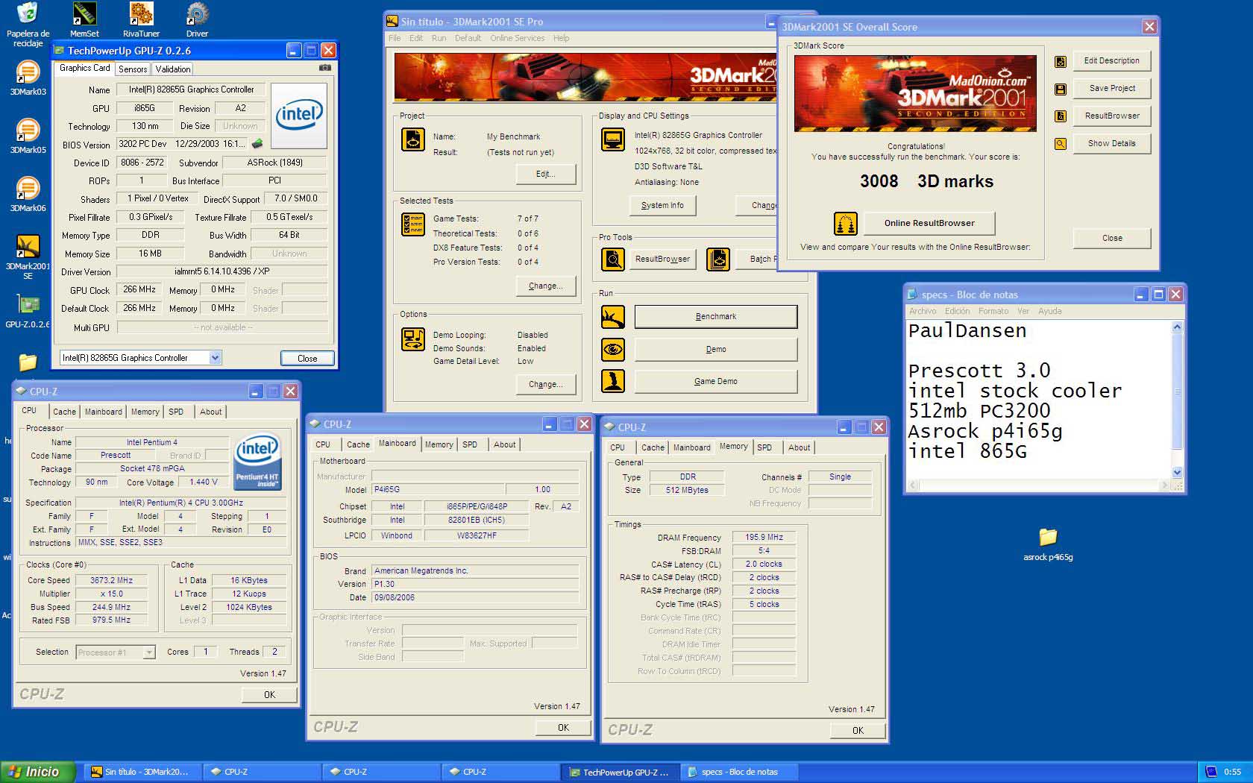Switch to the GPU-Z Validation tab
This screenshot has width=1253, height=783.
click(173, 69)
